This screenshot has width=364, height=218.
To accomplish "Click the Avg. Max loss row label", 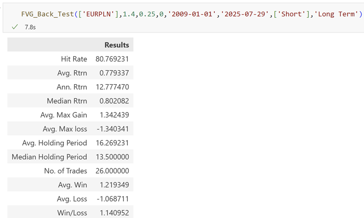I will coord(65,129).
